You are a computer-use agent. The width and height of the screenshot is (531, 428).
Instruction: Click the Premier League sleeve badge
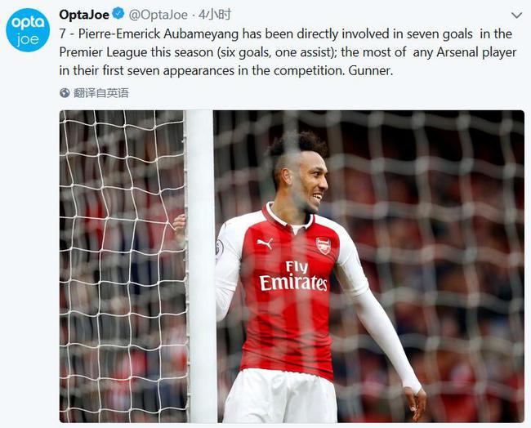point(219,247)
